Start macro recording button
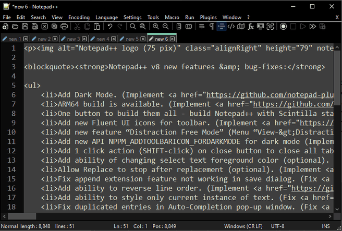Image resolution: width=342 pixels, height=231 pixels. click(283, 27)
